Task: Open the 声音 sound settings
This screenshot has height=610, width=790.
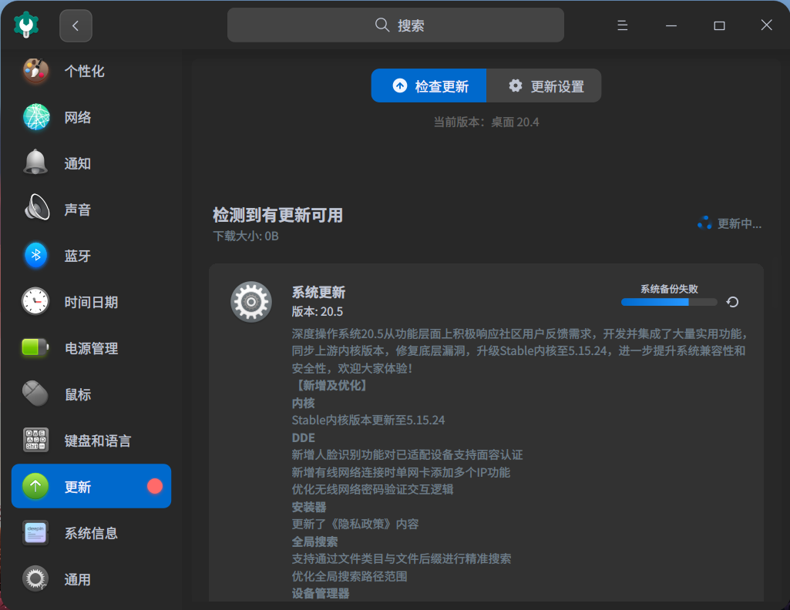Action: click(77, 209)
